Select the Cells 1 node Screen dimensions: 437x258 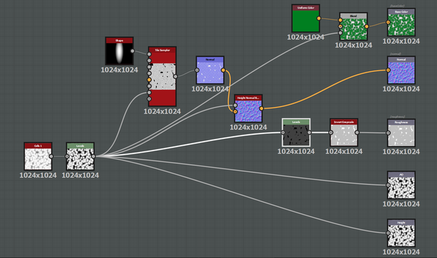coord(38,156)
